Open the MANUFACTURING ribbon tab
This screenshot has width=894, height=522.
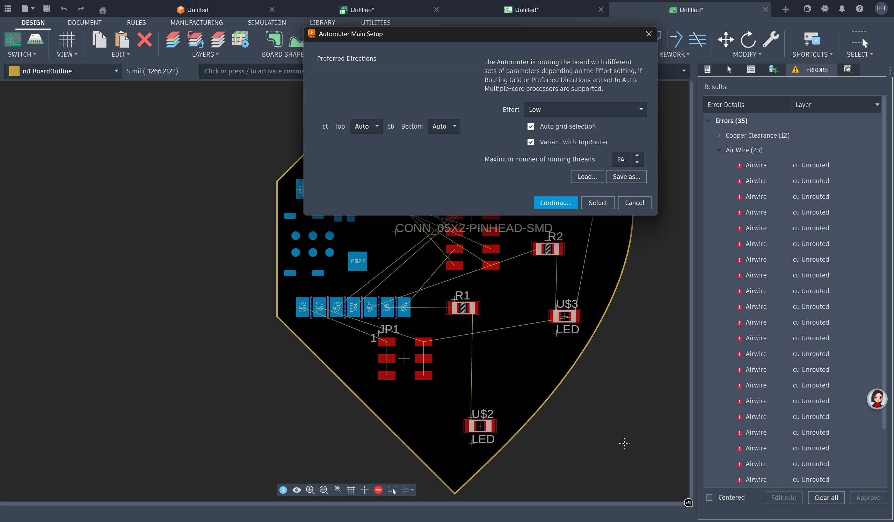click(x=197, y=22)
